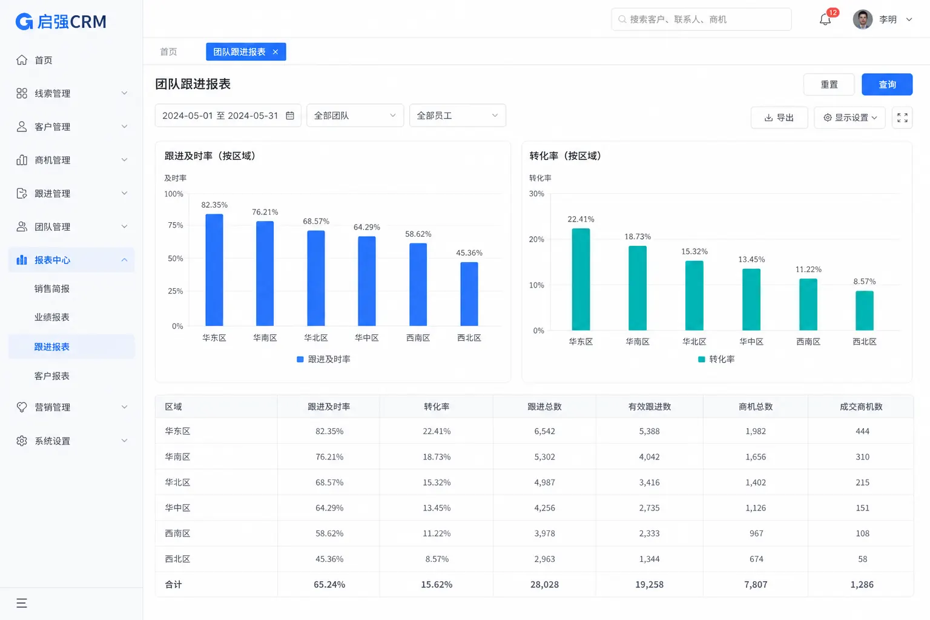
Task: Click the 跟进管理 document icon
Action: 22,193
